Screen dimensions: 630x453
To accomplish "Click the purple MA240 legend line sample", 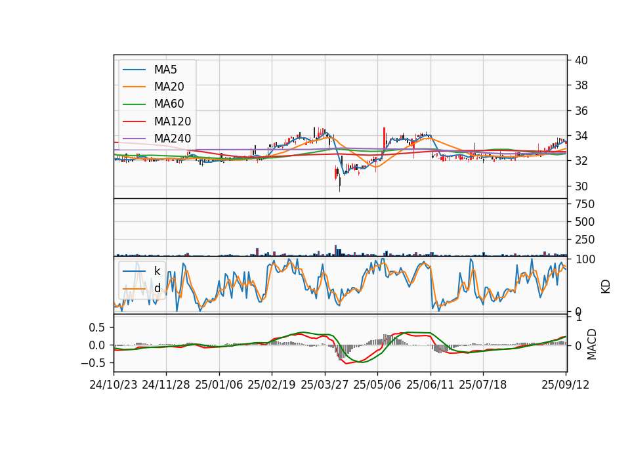I will coord(134,139).
